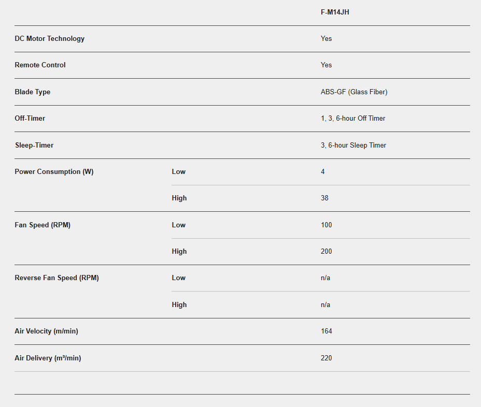The width and height of the screenshot is (481, 407).
Task: Click the Remote Control row label
Action: coord(40,65)
